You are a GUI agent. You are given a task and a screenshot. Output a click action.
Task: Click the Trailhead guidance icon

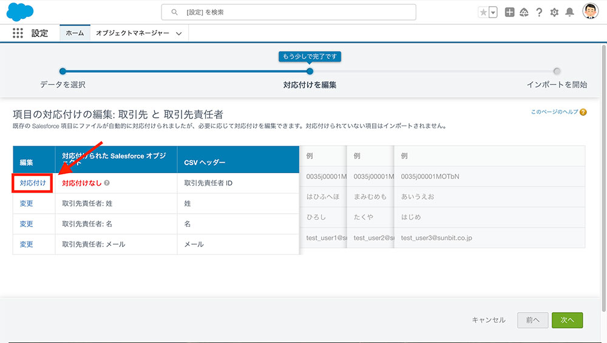tap(524, 12)
